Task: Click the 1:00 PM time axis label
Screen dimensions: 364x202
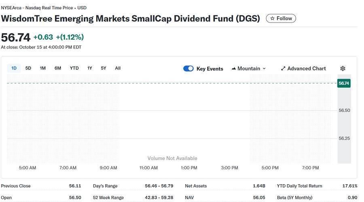Action: coord(189,168)
